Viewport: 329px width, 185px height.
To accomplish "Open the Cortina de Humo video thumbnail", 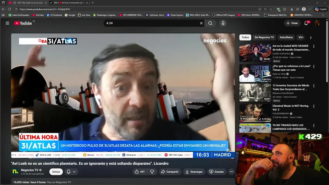I will coord(255,73).
